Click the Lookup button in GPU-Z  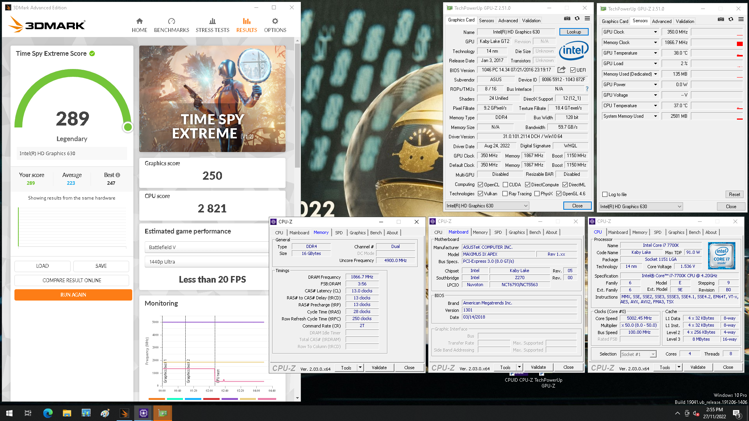click(574, 32)
